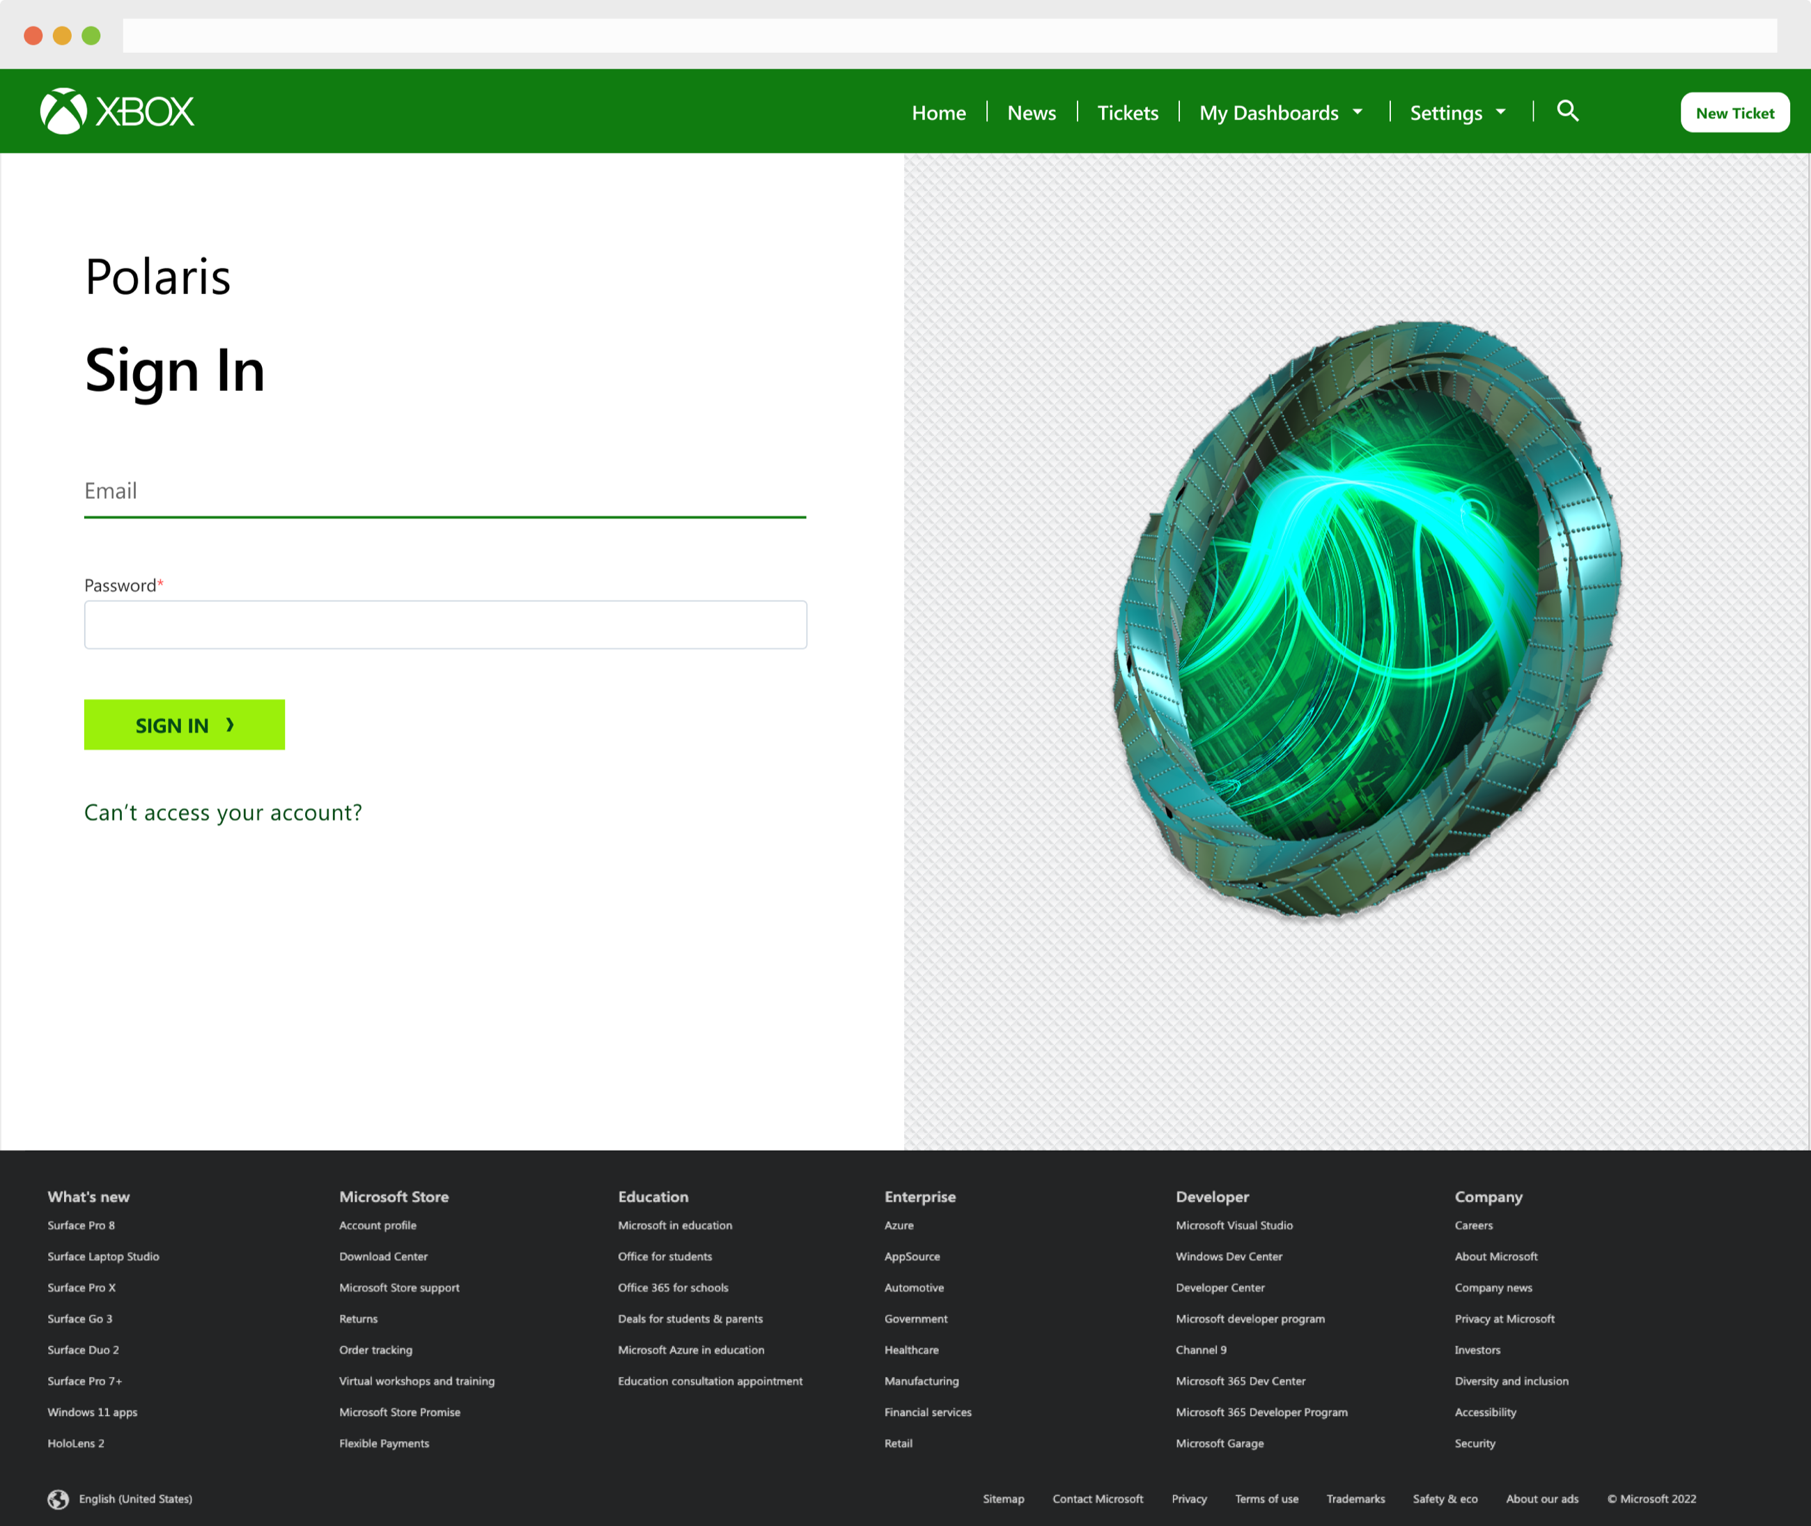Open Can't access your account link
Image resolution: width=1811 pixels, height=1526 pixels.
pyautogui.click(x=223, y=812)
